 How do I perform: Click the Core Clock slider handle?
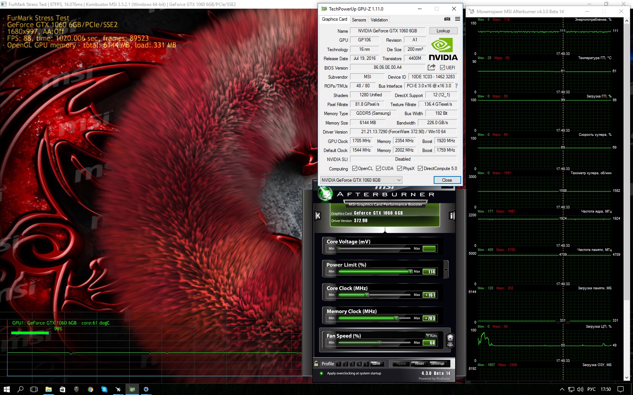point(367,295)
